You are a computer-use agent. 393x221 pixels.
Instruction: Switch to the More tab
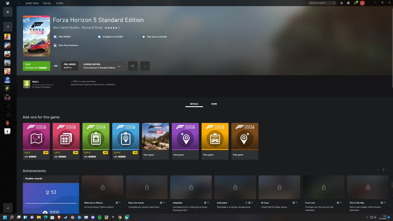coord(214,104)
